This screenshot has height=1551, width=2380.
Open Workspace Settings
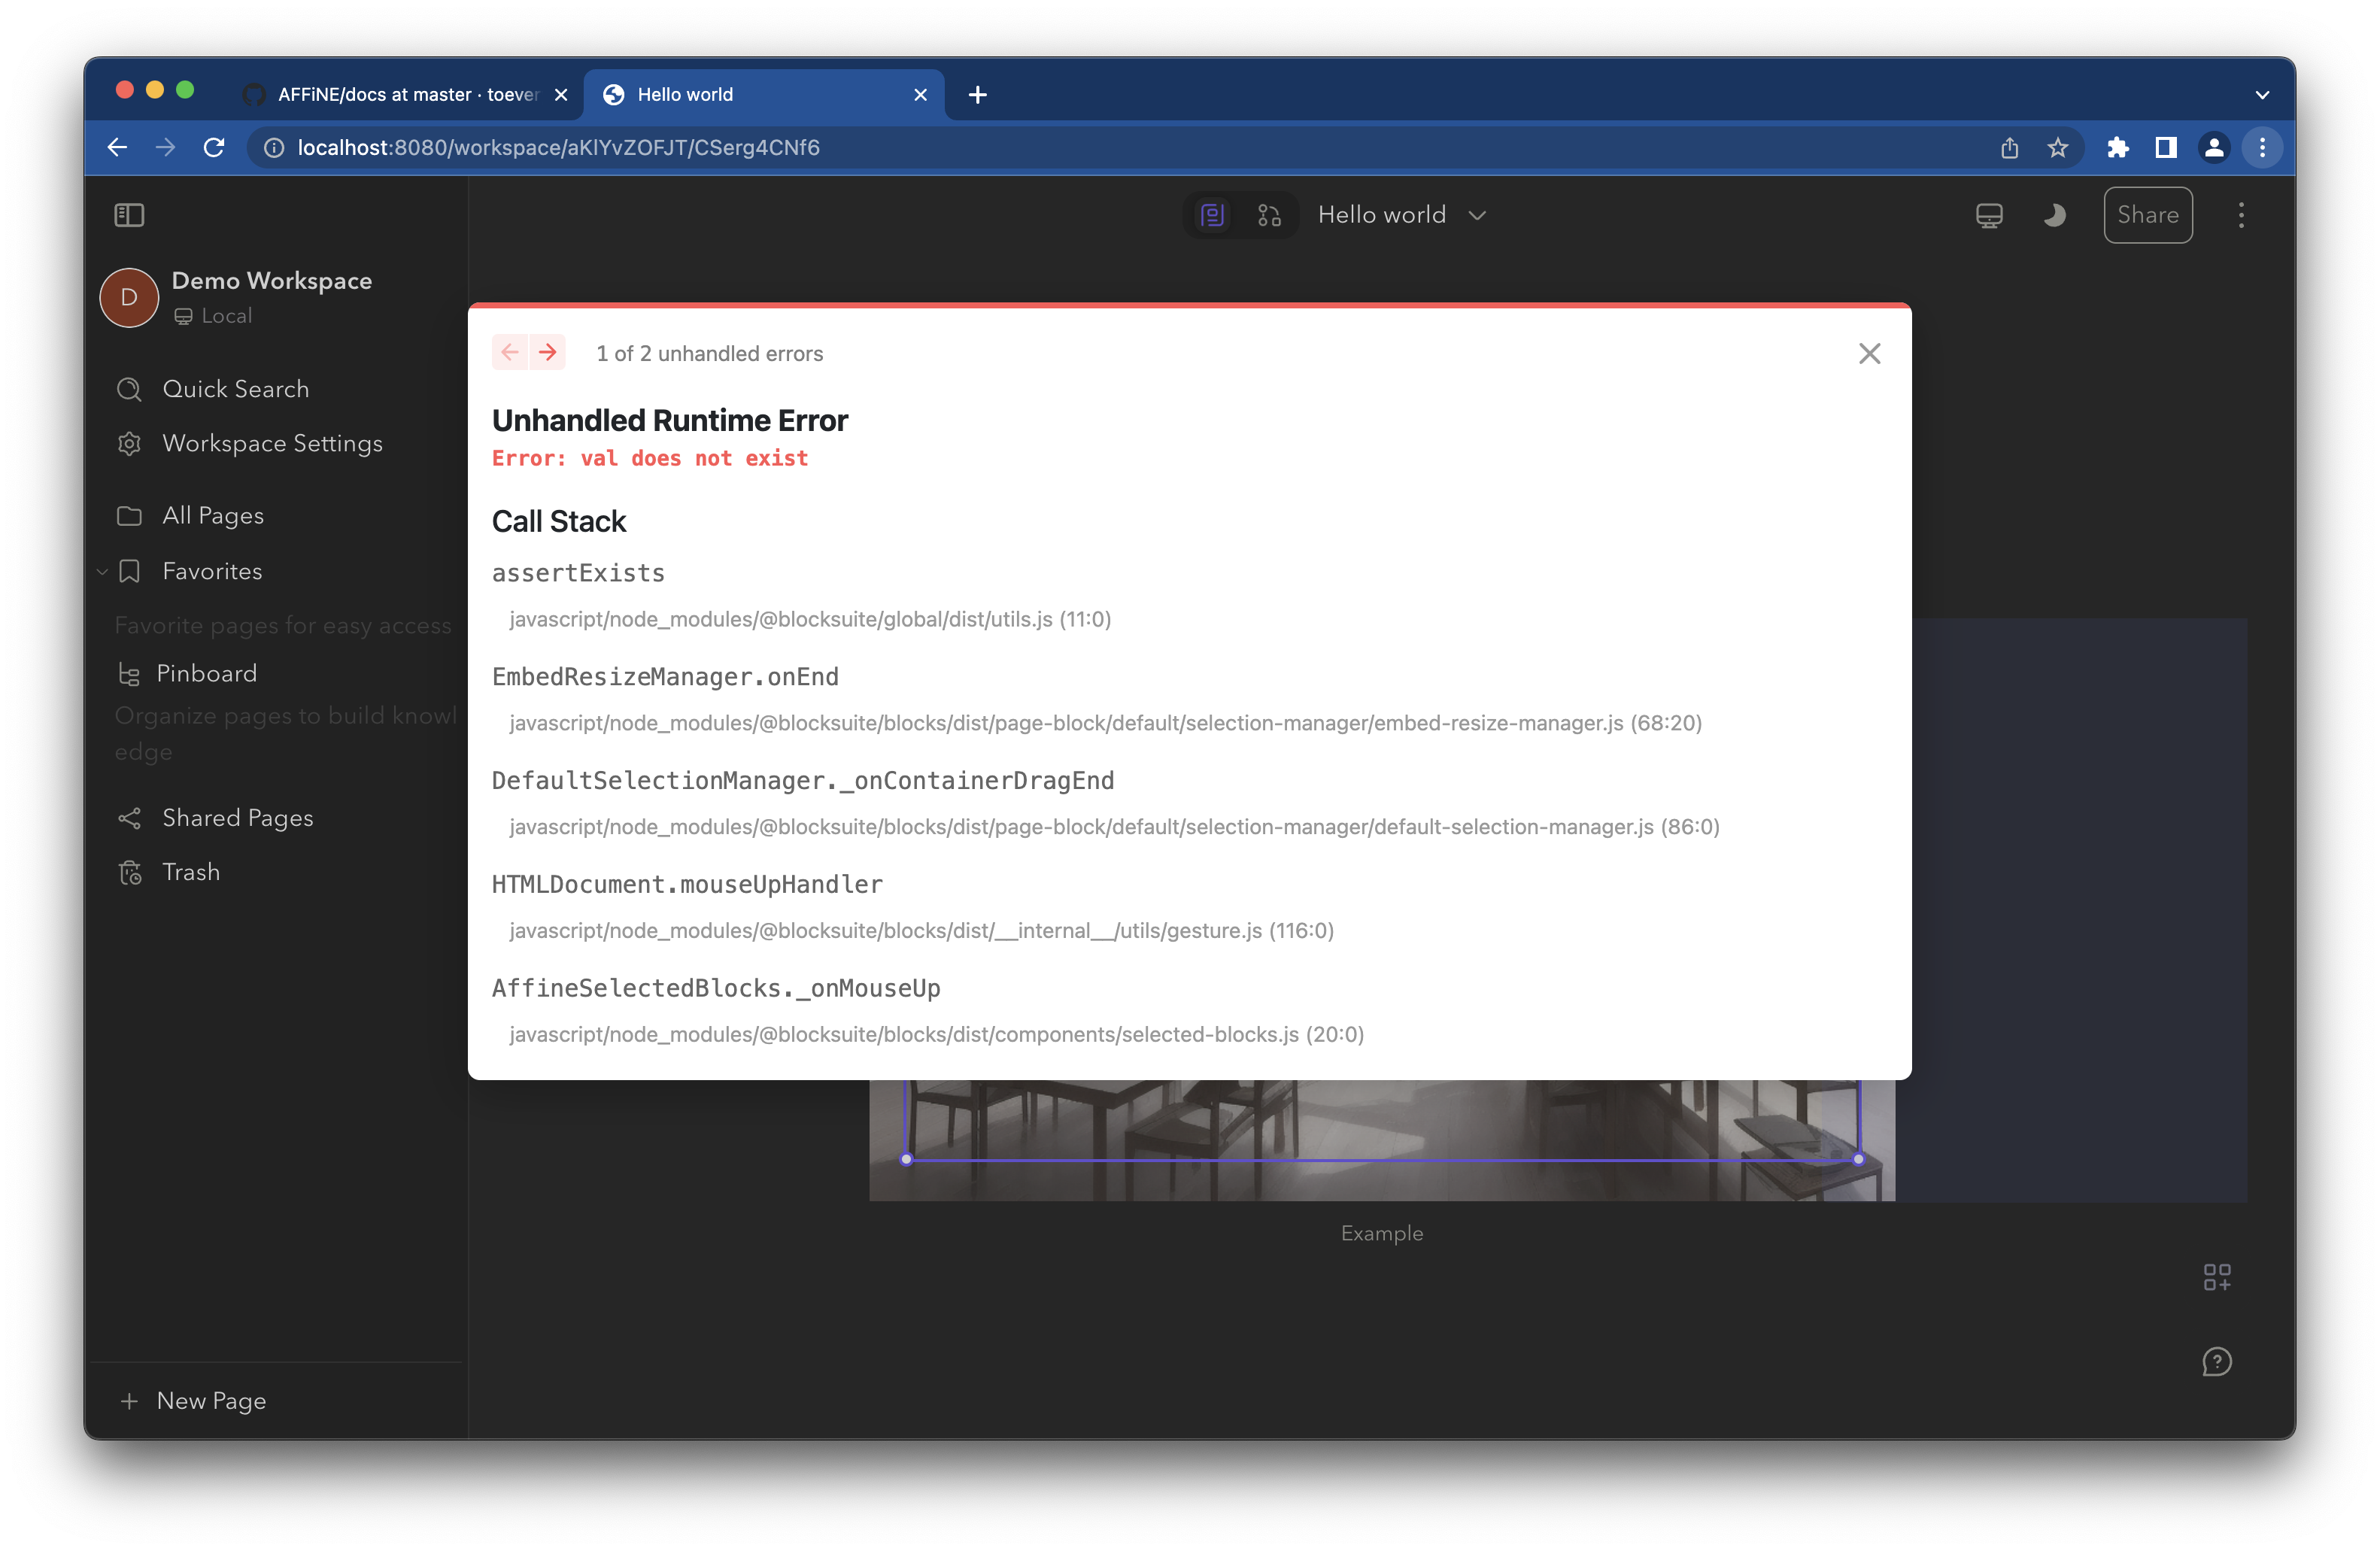point(272,443)
